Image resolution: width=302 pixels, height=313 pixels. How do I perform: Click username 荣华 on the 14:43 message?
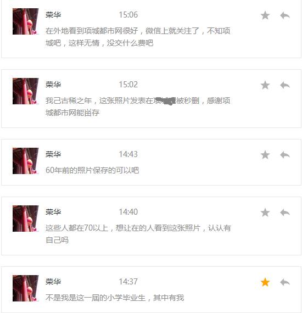coord(53,154)
